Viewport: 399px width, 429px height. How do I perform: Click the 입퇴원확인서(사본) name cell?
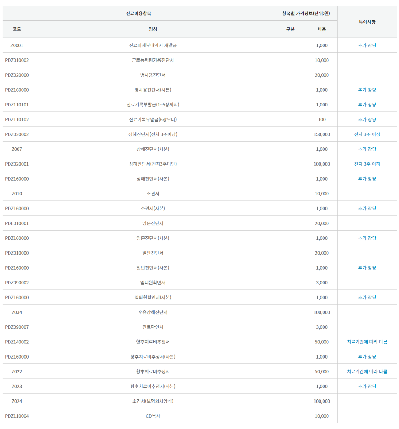153,297
